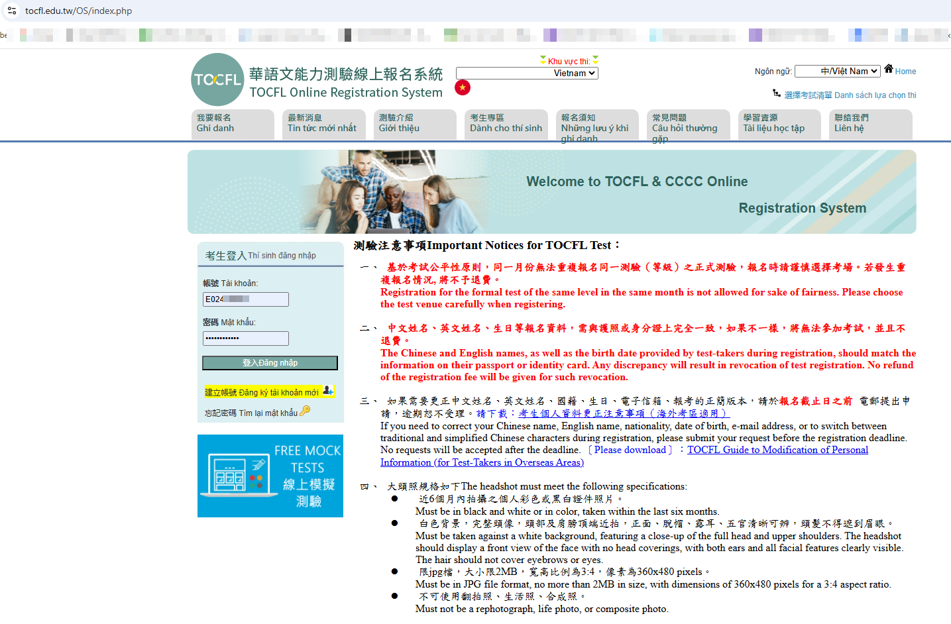
Task: Open the Câu hỏi thường gặp menu
Action: [689, 125]
